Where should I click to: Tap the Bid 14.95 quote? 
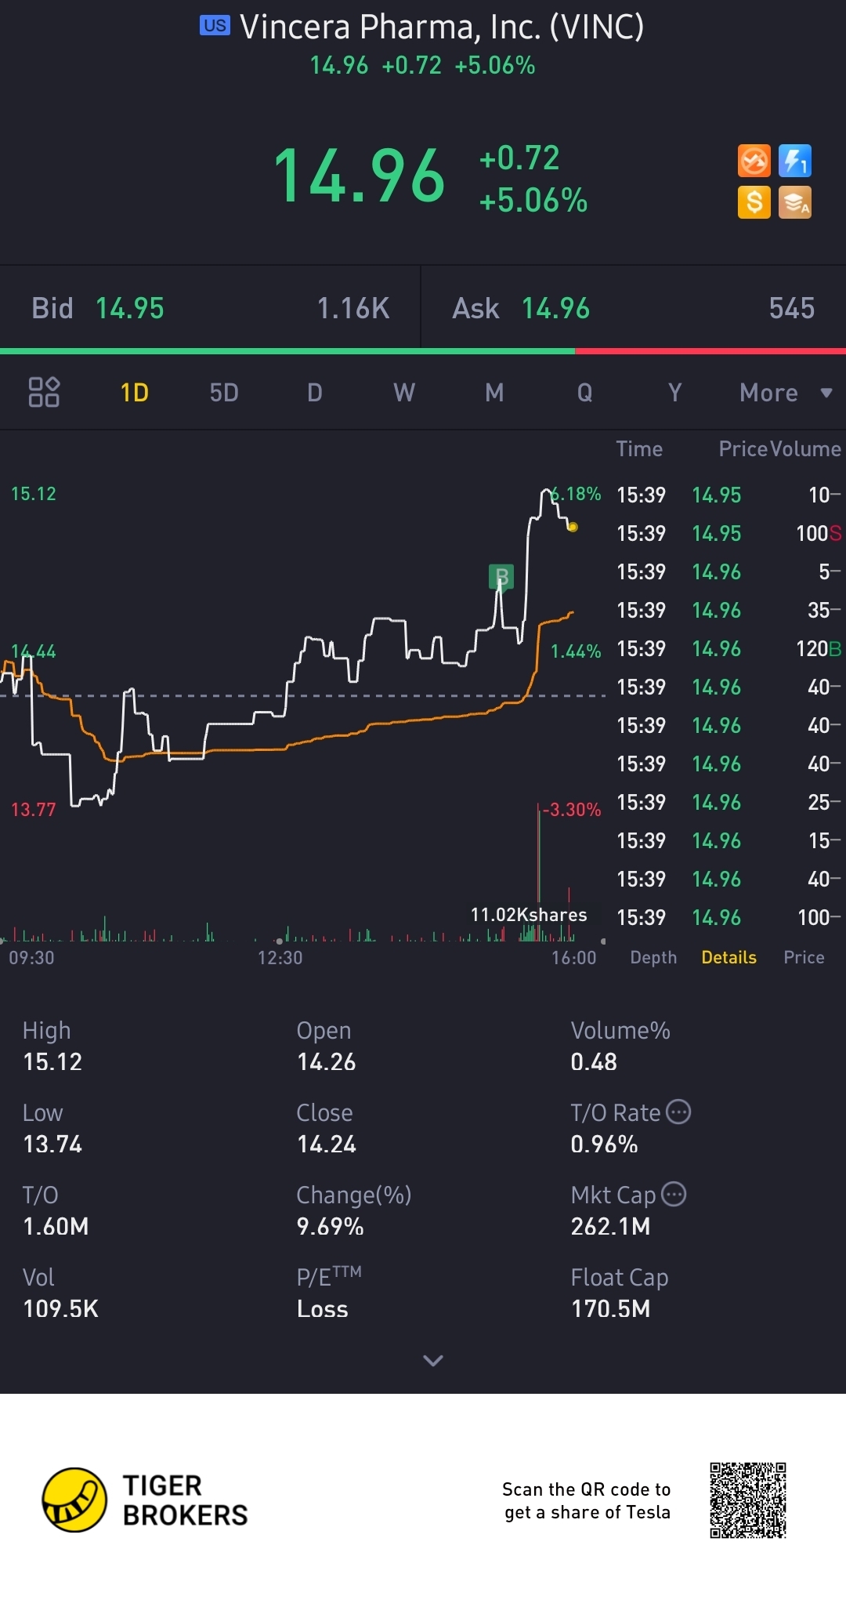(x=210, y=308)
